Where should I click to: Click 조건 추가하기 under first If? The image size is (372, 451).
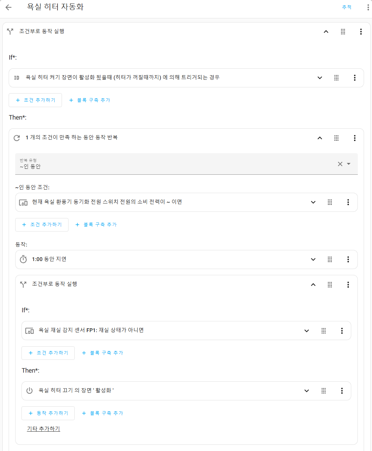click(x=35, y=100)
